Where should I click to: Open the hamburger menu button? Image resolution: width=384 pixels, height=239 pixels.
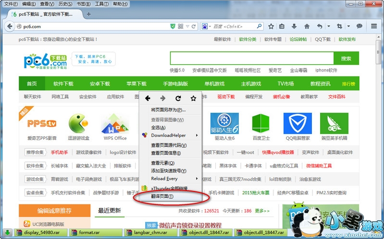pyautogui.click(x=374, y=26)
